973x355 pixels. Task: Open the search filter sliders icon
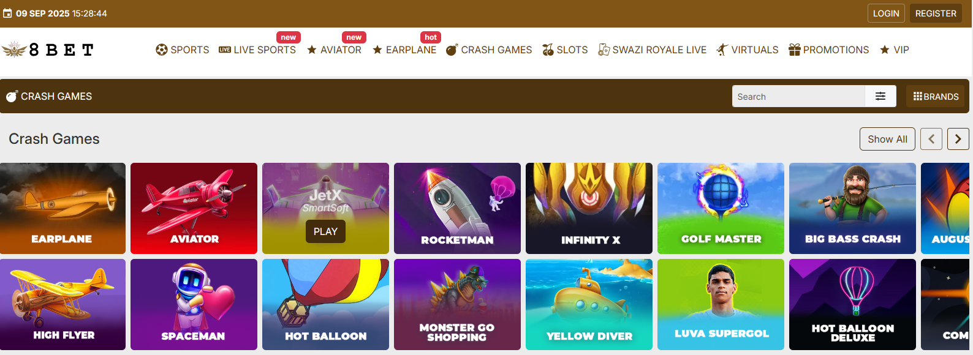[880, 96]
